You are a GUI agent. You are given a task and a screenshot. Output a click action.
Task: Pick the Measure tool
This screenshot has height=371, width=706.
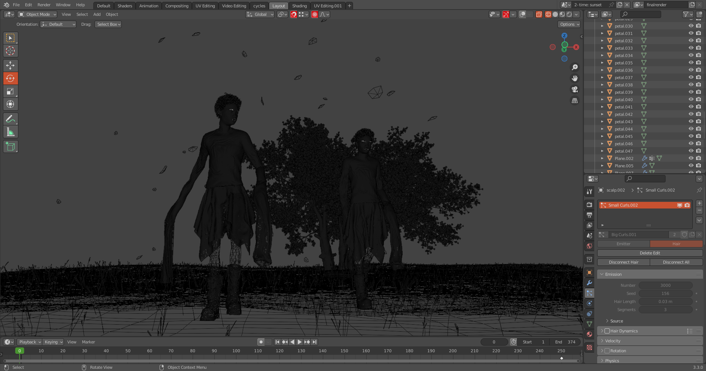(x=10, y=132)
